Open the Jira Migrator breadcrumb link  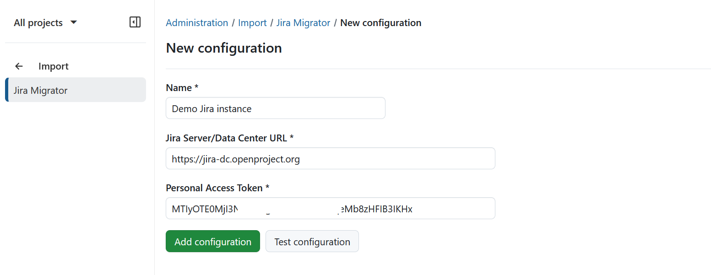tap(303, 23)
